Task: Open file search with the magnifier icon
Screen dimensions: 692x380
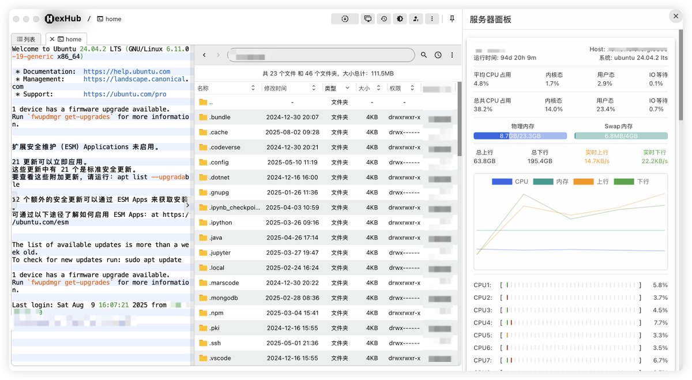Action: pyautogui.click(x=424, y=55)
